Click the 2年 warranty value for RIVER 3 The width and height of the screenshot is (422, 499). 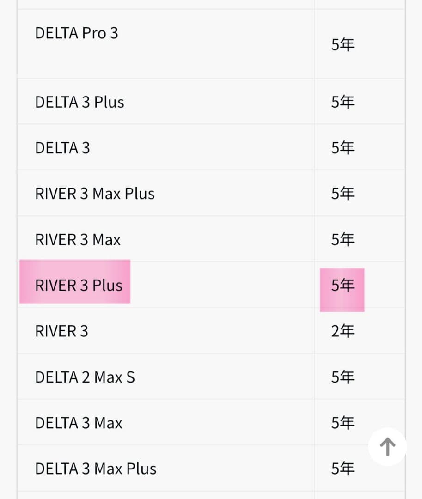pyautogui.click(x=342, y=331)
